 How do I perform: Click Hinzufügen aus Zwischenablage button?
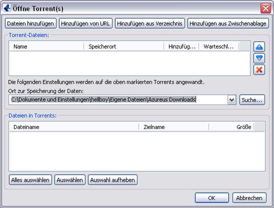[x=228, y=23]
